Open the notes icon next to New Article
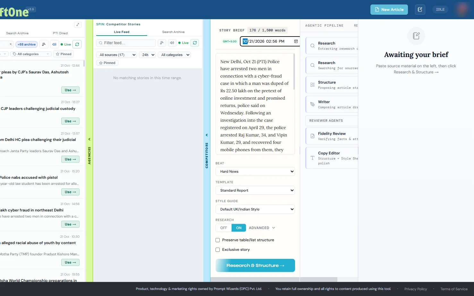The image size is (474, 296). click(x=420, y=10)
